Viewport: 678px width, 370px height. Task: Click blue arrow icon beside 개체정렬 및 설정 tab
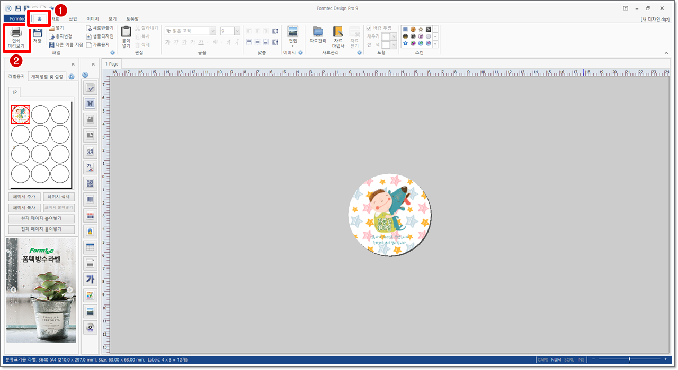72,77
